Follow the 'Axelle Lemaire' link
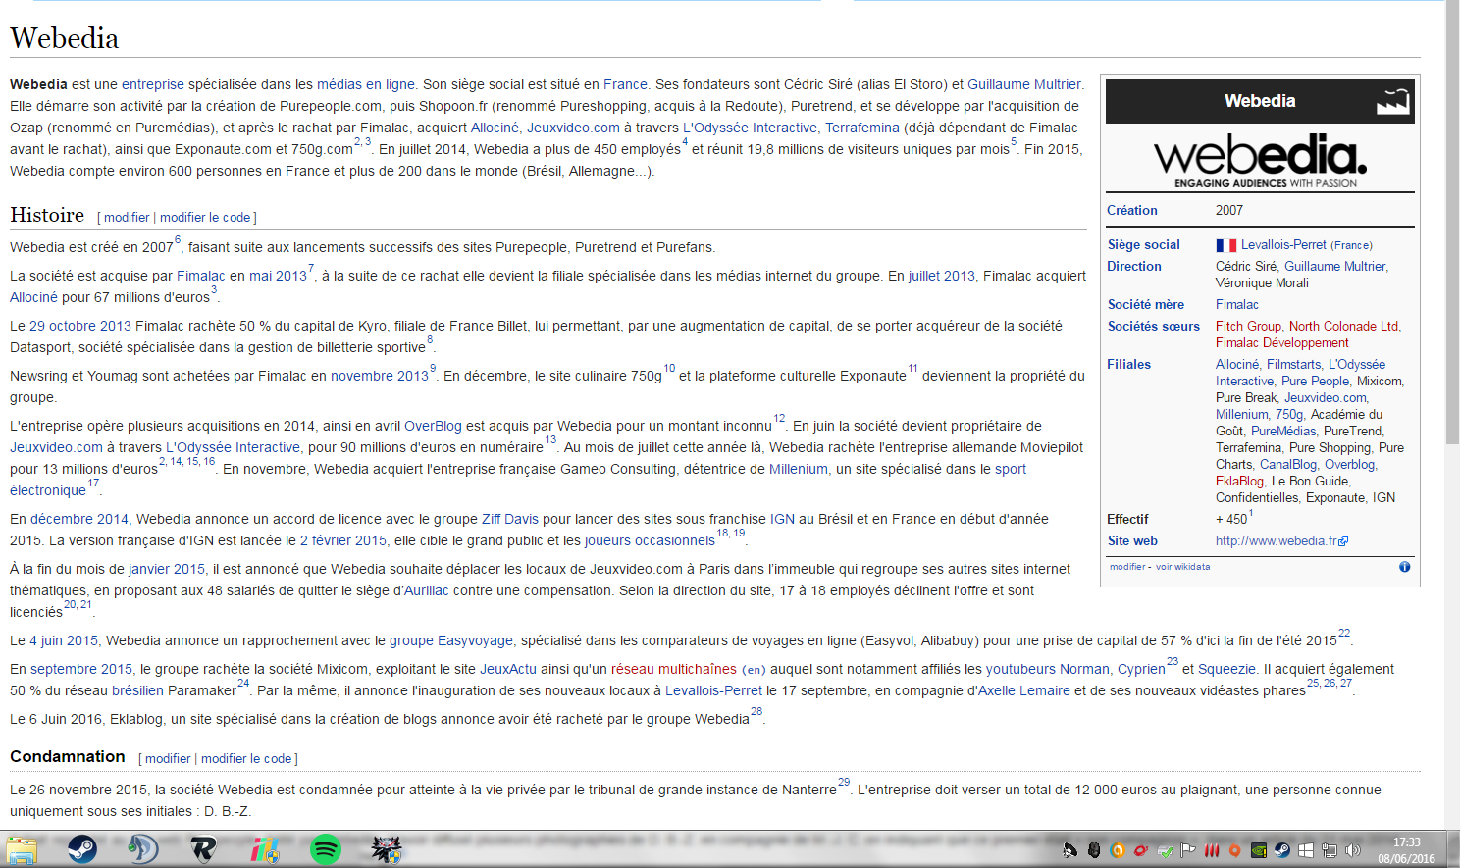 click(x=1024, y=690)
